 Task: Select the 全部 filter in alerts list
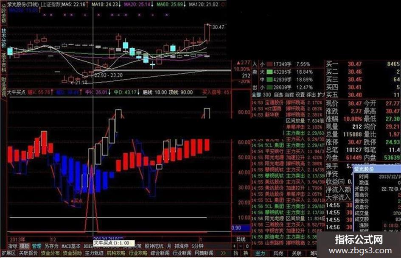[256, 94]
